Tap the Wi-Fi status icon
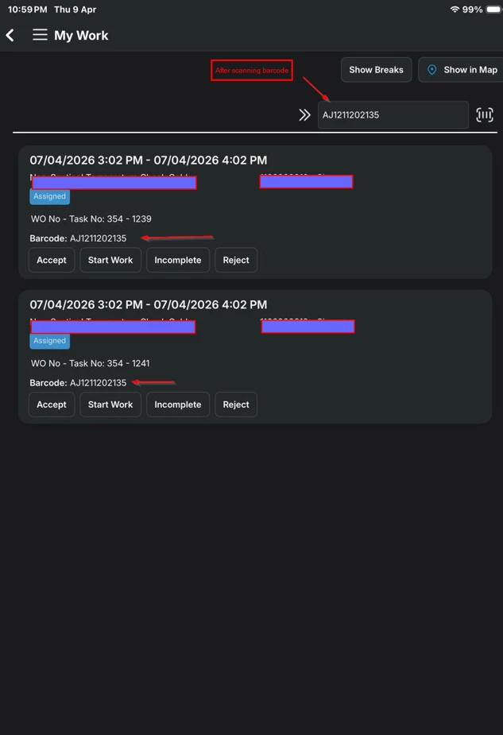The height and width of the screenshot is (735, 503). click(455, 10)
